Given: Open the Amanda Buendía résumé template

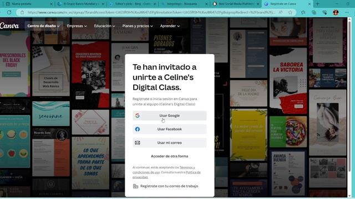Looking at the screenshot, I should click(x=288, y=173).
